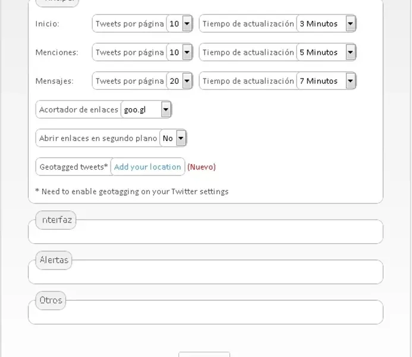Open Mensajes tweets per page dropdown showing 20
Viewport: 412px width, 357px height.
[x=180, y=81]
